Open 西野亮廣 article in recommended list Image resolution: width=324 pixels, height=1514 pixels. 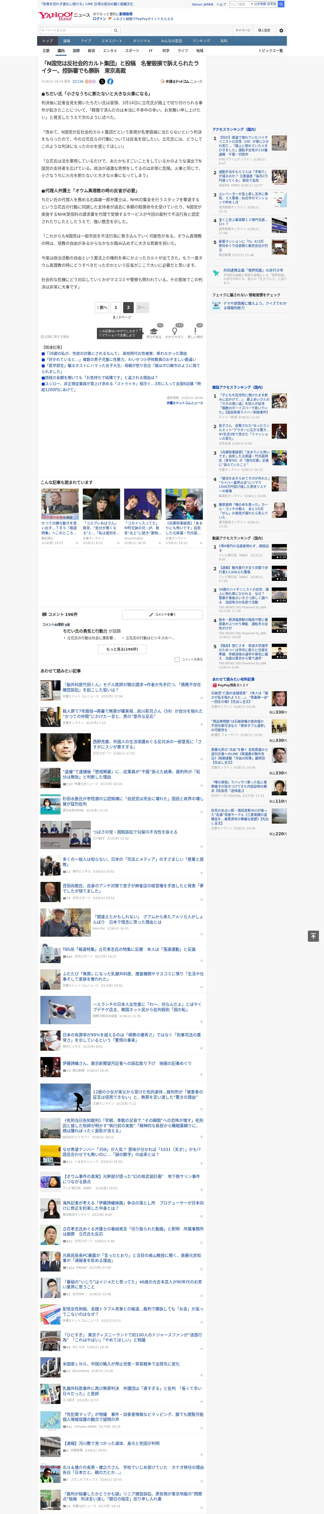[x=148, y=744]
